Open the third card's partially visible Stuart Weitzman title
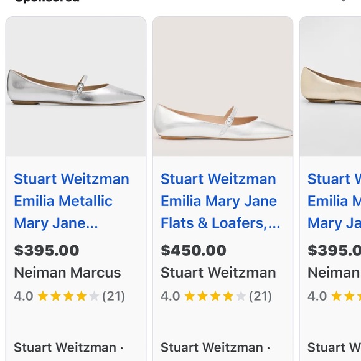 pos(334,201)
